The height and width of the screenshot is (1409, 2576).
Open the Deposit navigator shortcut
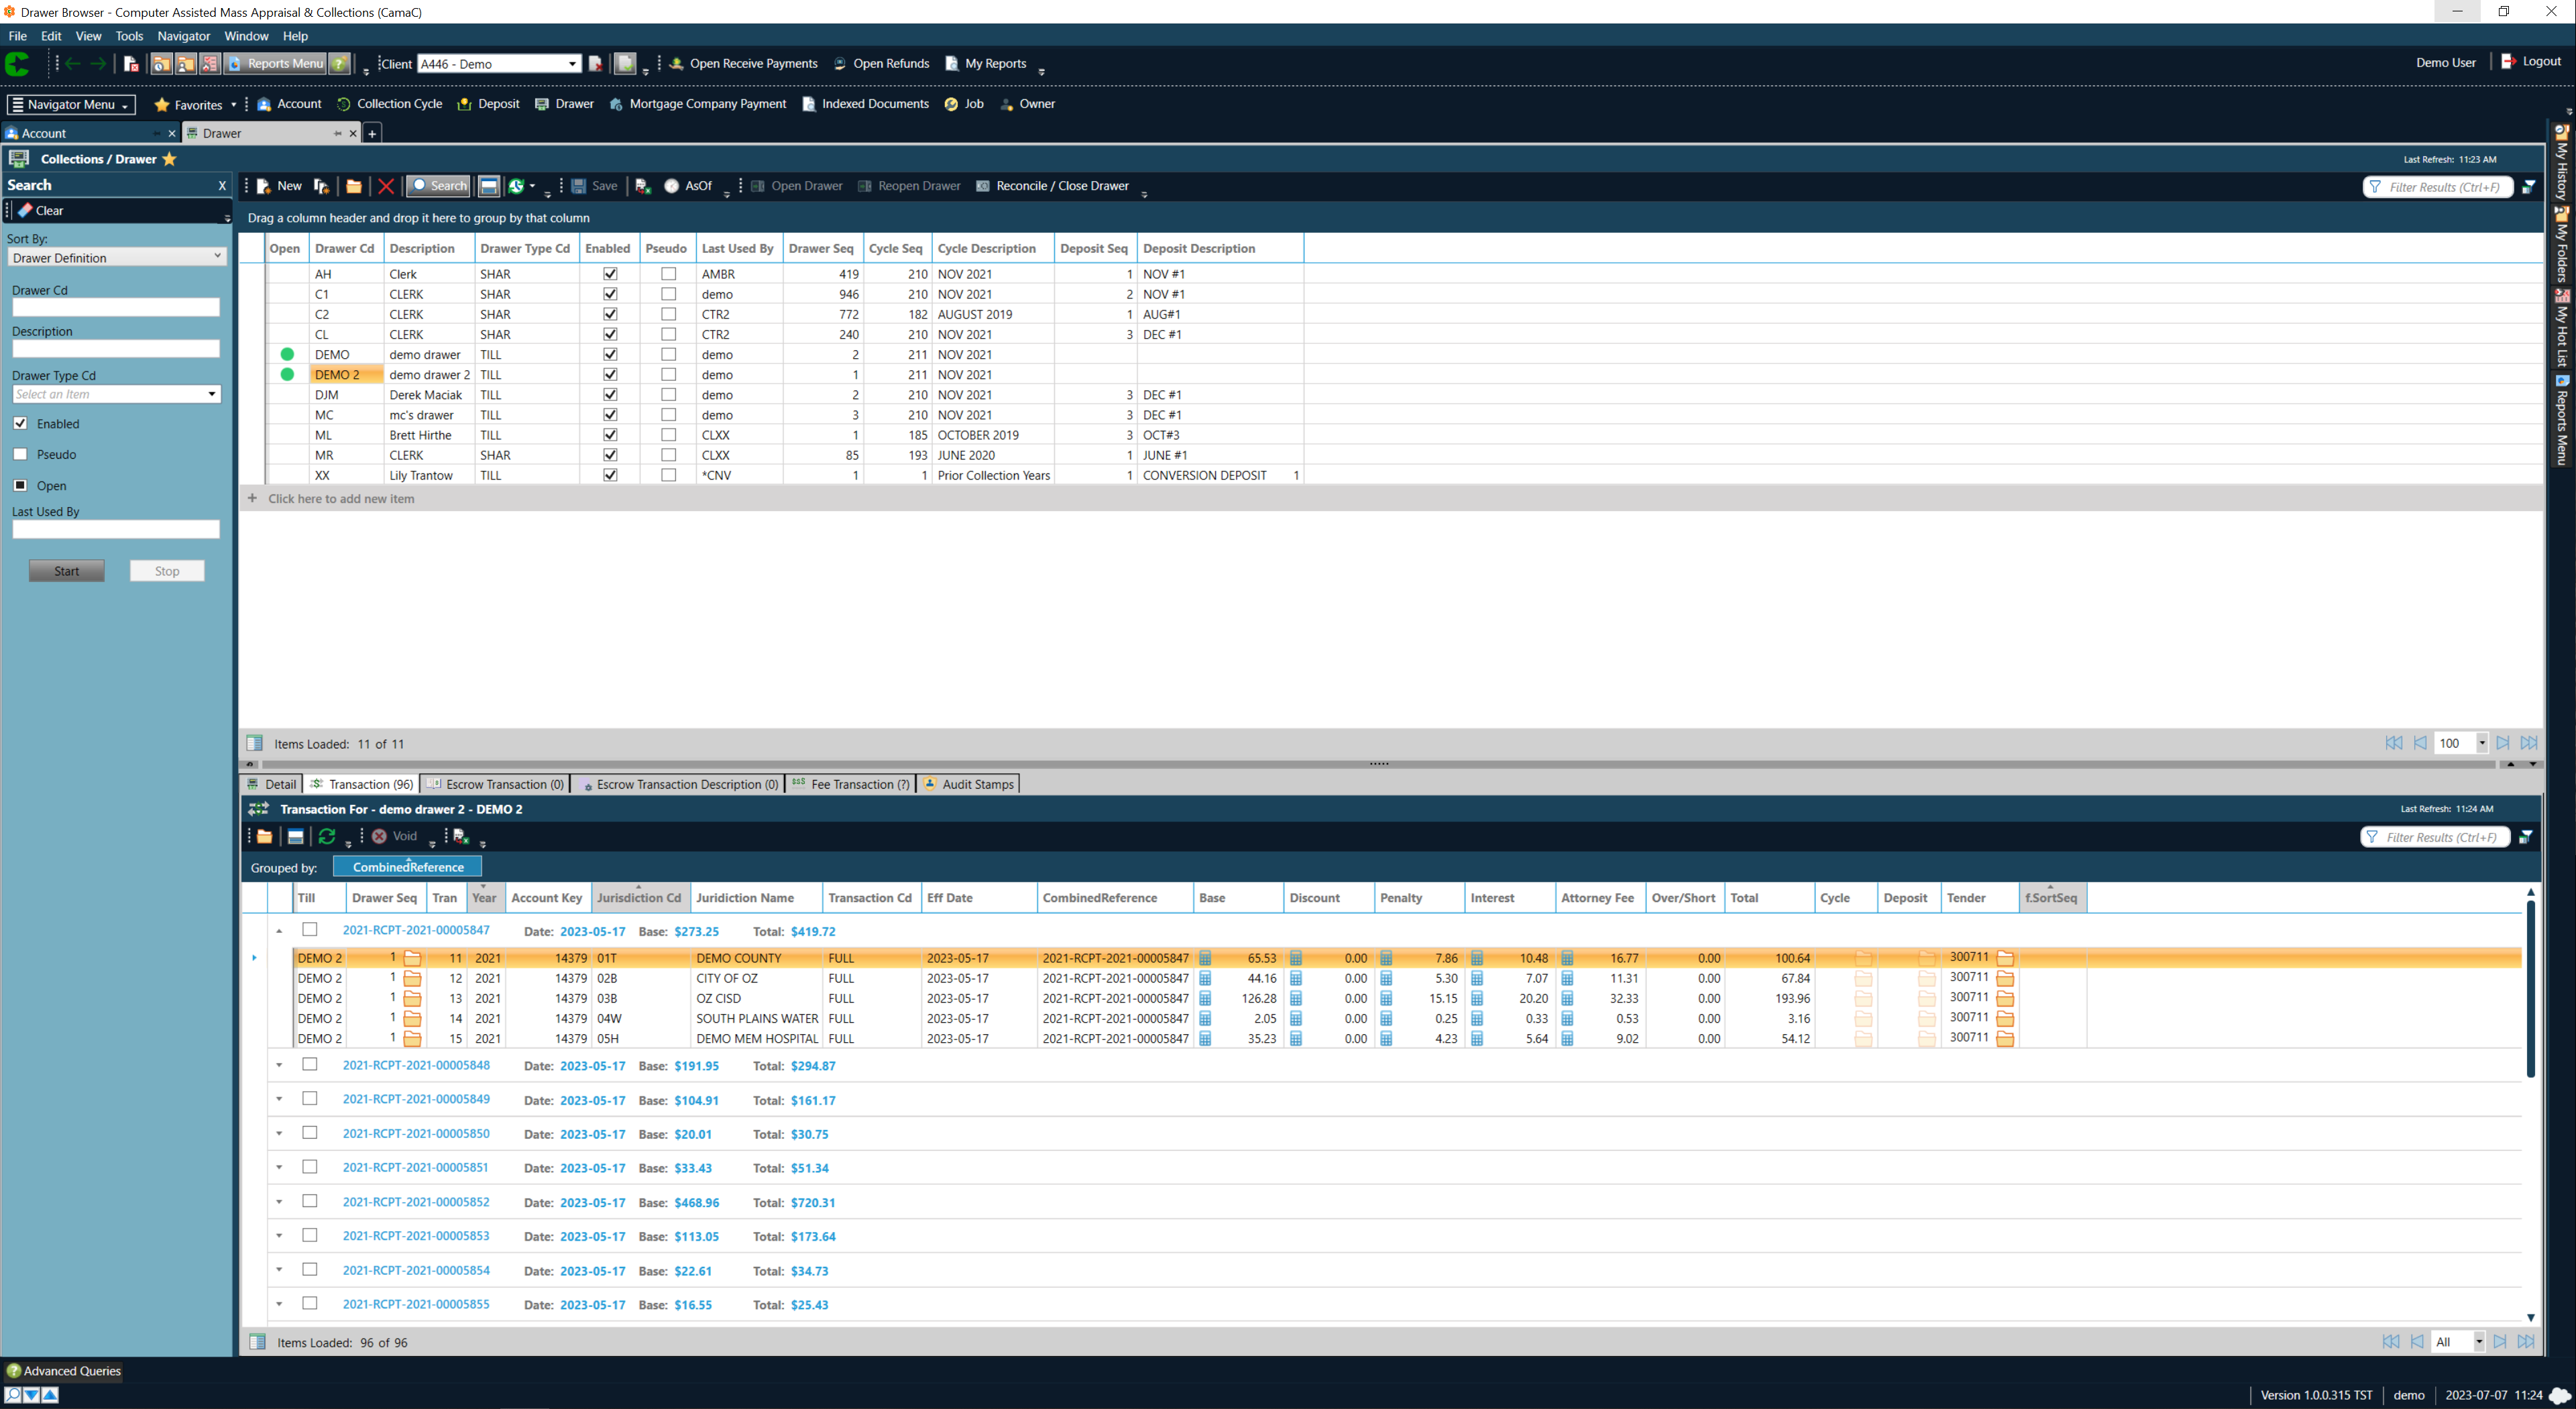(x=489, y=104)
